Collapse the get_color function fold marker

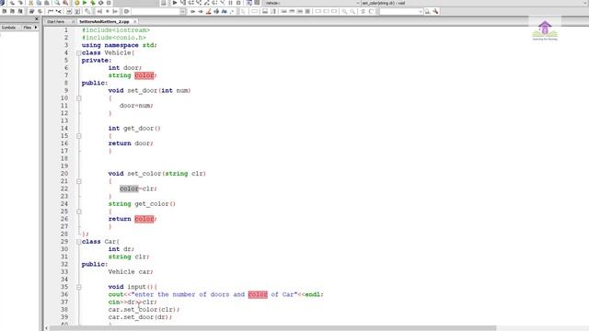[79, 211]
